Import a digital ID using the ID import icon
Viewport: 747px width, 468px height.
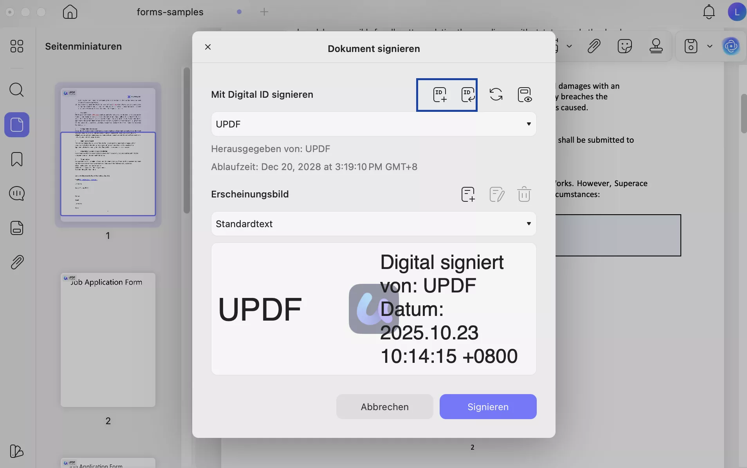coord(468,95)
